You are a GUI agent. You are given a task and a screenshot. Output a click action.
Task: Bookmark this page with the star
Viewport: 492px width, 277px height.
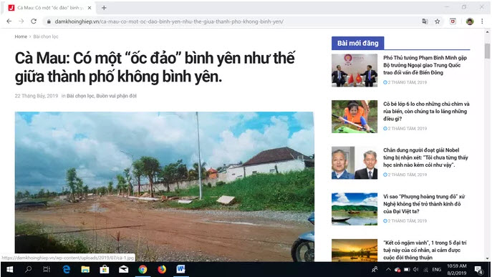click(x=437, y=21)
